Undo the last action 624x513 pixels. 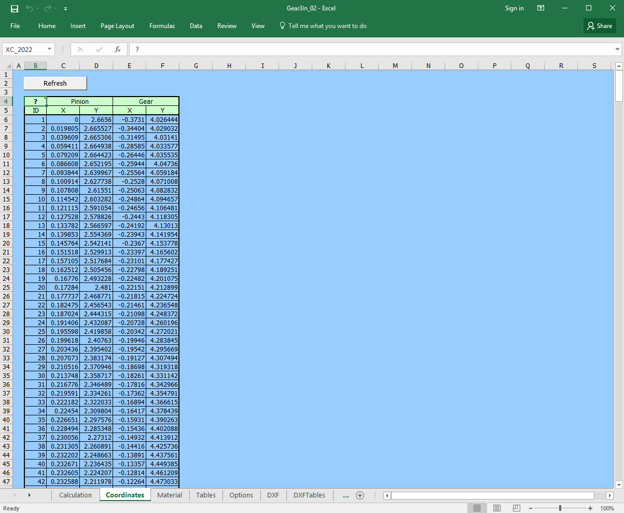point(30,8)
